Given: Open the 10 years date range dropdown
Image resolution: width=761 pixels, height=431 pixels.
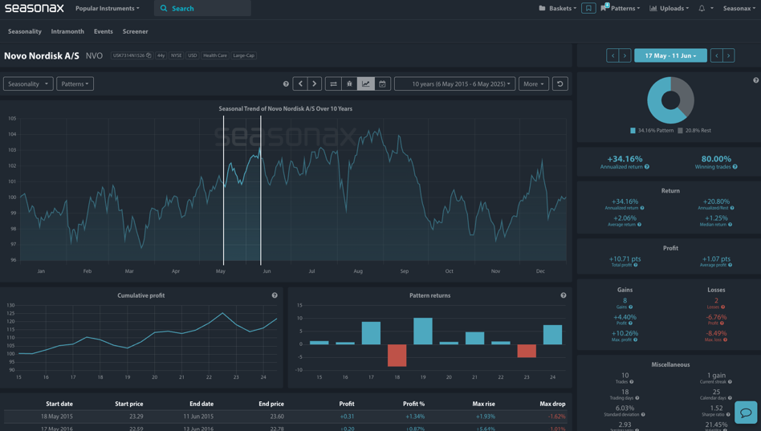Looking at the screenshot, I should click(x=455, y=84).
